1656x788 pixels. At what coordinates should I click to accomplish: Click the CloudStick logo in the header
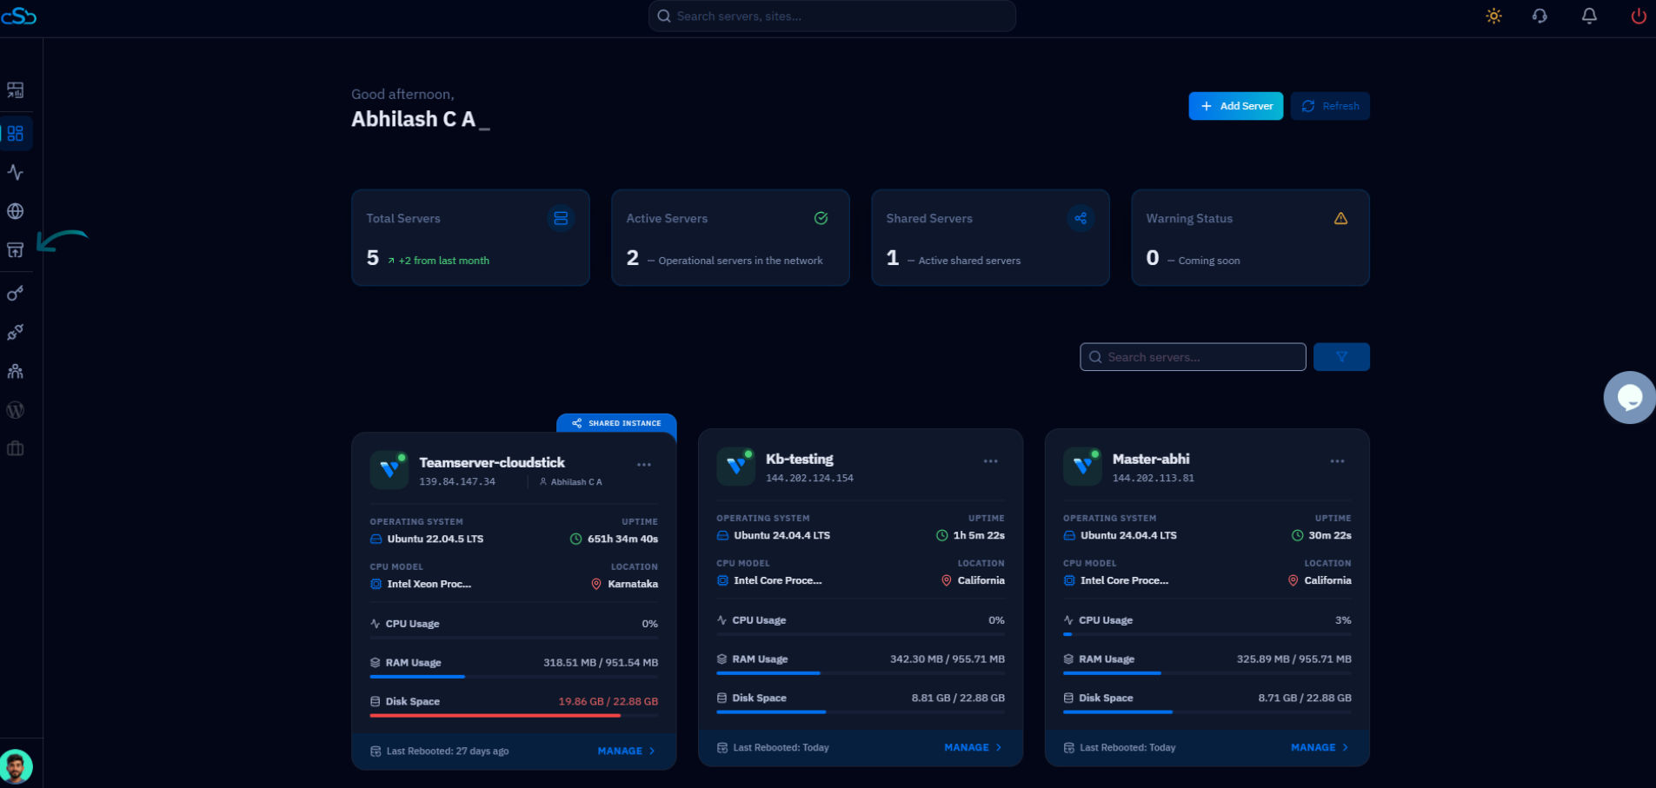18,16
